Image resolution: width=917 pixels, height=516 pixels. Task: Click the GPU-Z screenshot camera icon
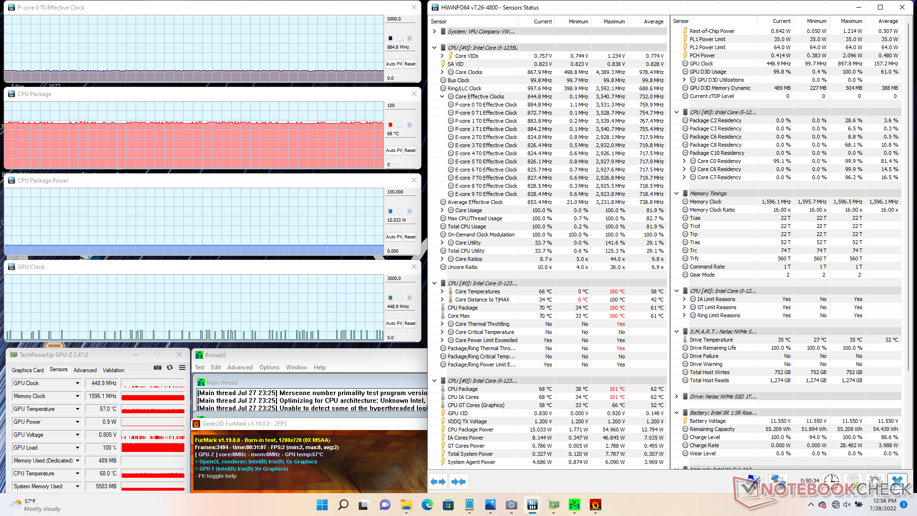[158, 367]
